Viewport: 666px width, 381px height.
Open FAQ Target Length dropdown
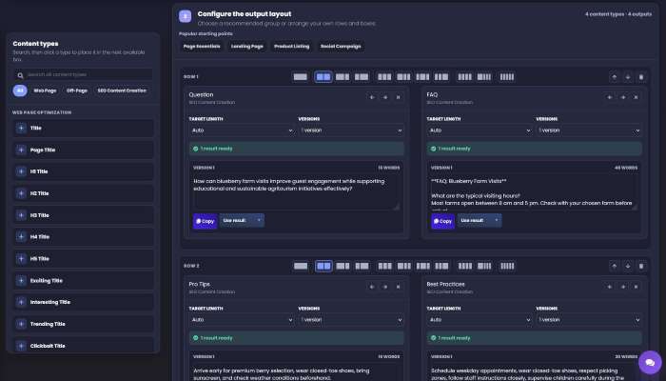[480, 130]
